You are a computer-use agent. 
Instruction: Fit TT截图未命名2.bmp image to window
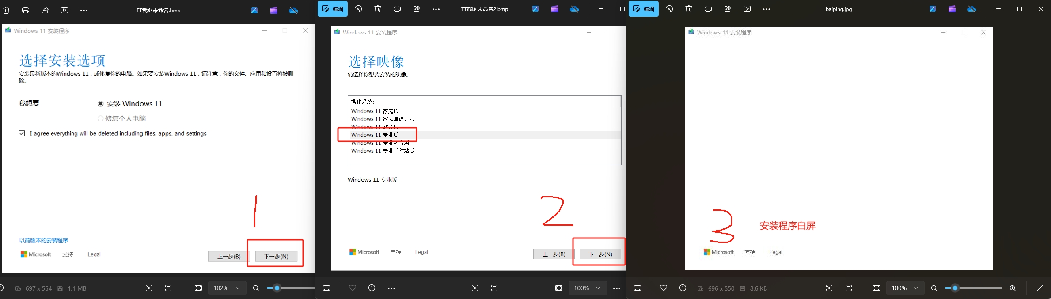click(x=559, y=288)
